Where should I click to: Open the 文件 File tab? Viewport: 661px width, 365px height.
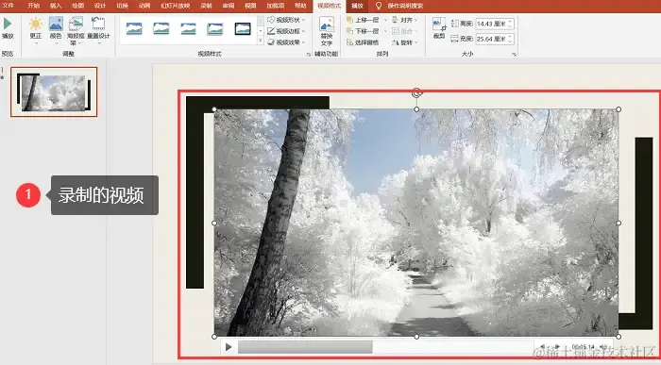tap(8, 6)
